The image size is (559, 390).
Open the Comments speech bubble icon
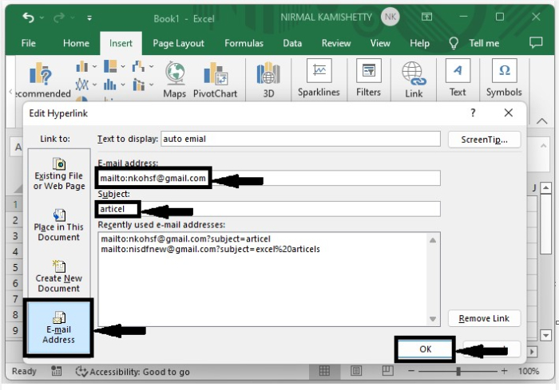click(x=536, y=43)
